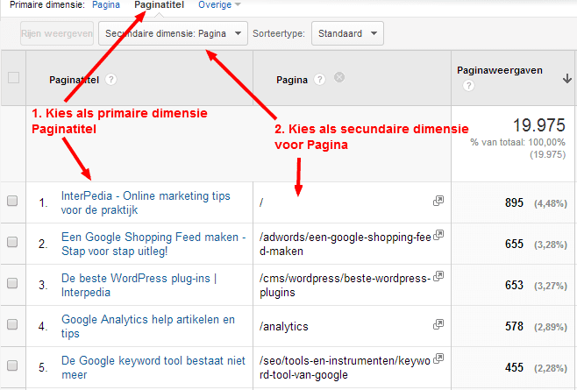
Task: Open keyword-tool-van-google page in new window
Action: pyautogui.click(x=438, y=358)
